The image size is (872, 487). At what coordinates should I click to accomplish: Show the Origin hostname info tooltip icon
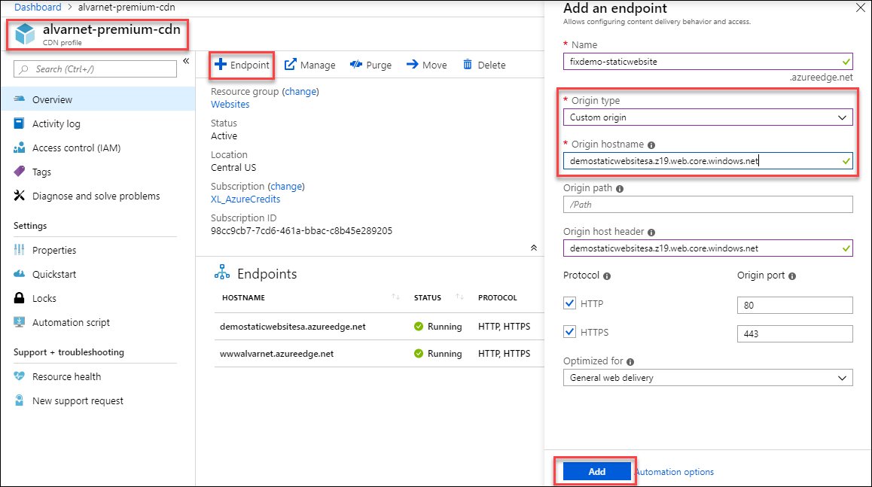pos(651,145)
